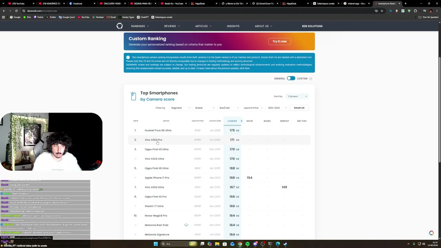Open the ARTICLES navigation menu
The width and height of the screenshot is (441, 248).
point(203,26)
